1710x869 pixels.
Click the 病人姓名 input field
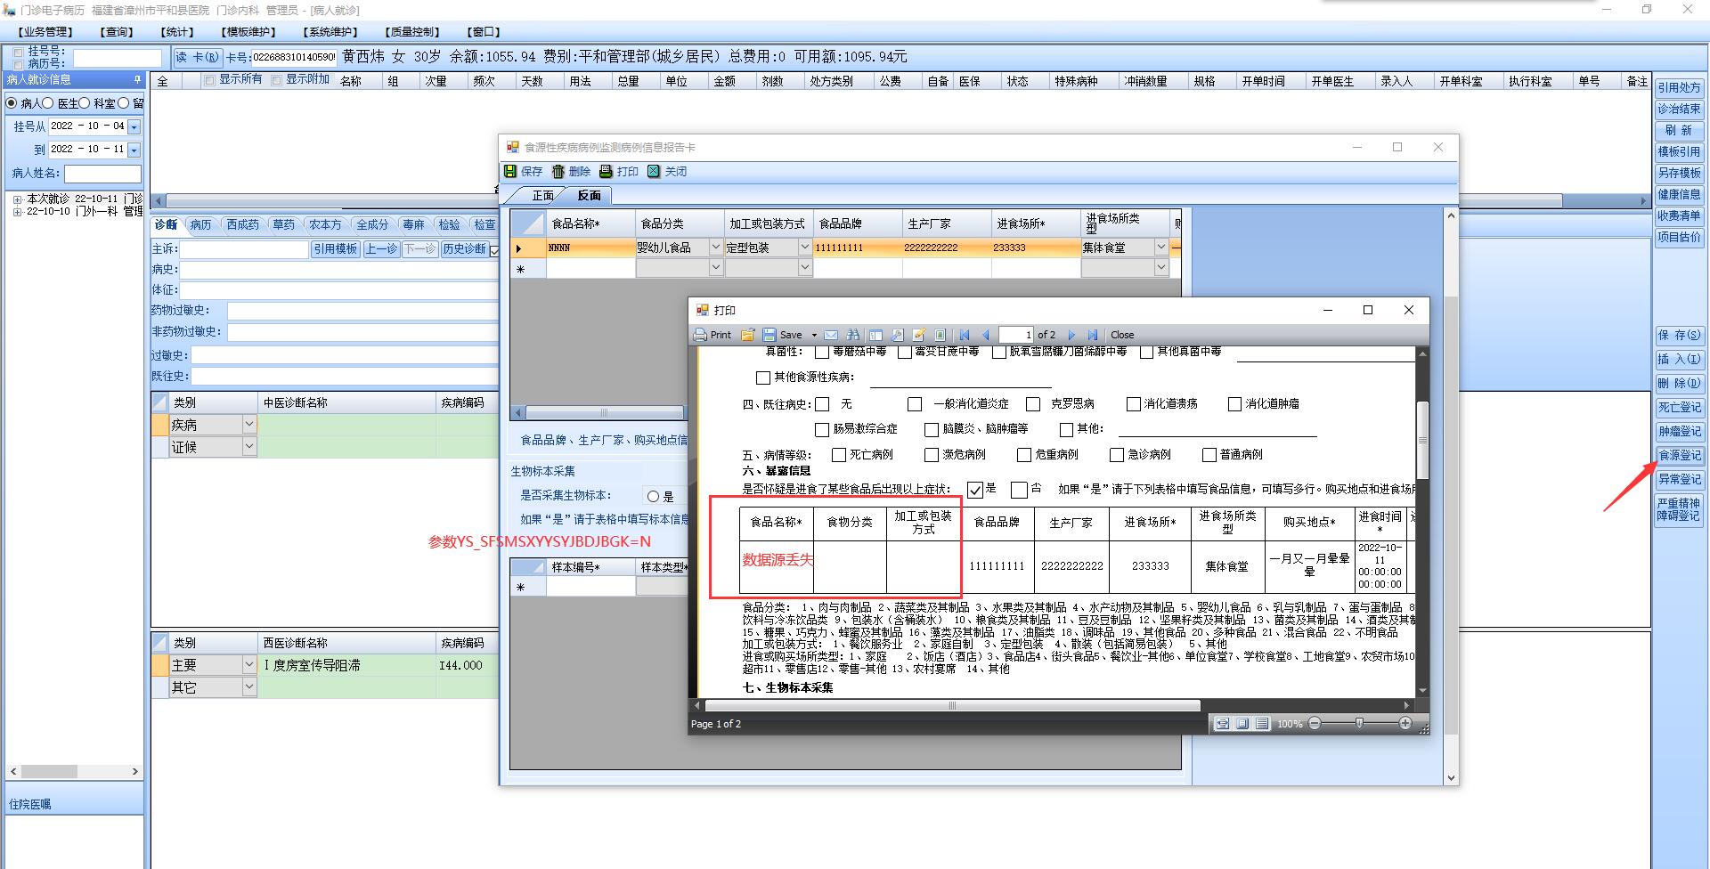tap(102, 174)
